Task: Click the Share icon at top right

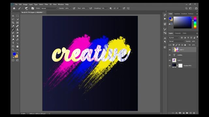Action: coord(196,8)
